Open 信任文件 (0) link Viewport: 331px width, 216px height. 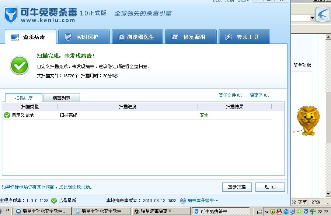(x=230, y=95)
